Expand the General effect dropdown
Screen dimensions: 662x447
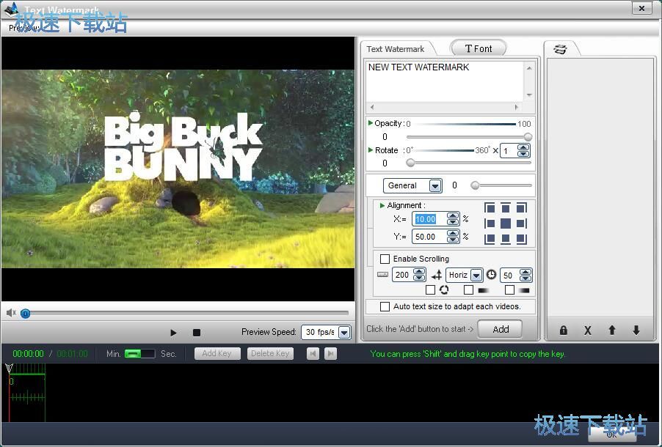tap(435, 186)
